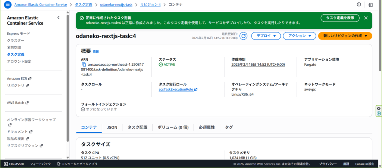Open CloudShell from the bottom bar

tap(14, 164)
